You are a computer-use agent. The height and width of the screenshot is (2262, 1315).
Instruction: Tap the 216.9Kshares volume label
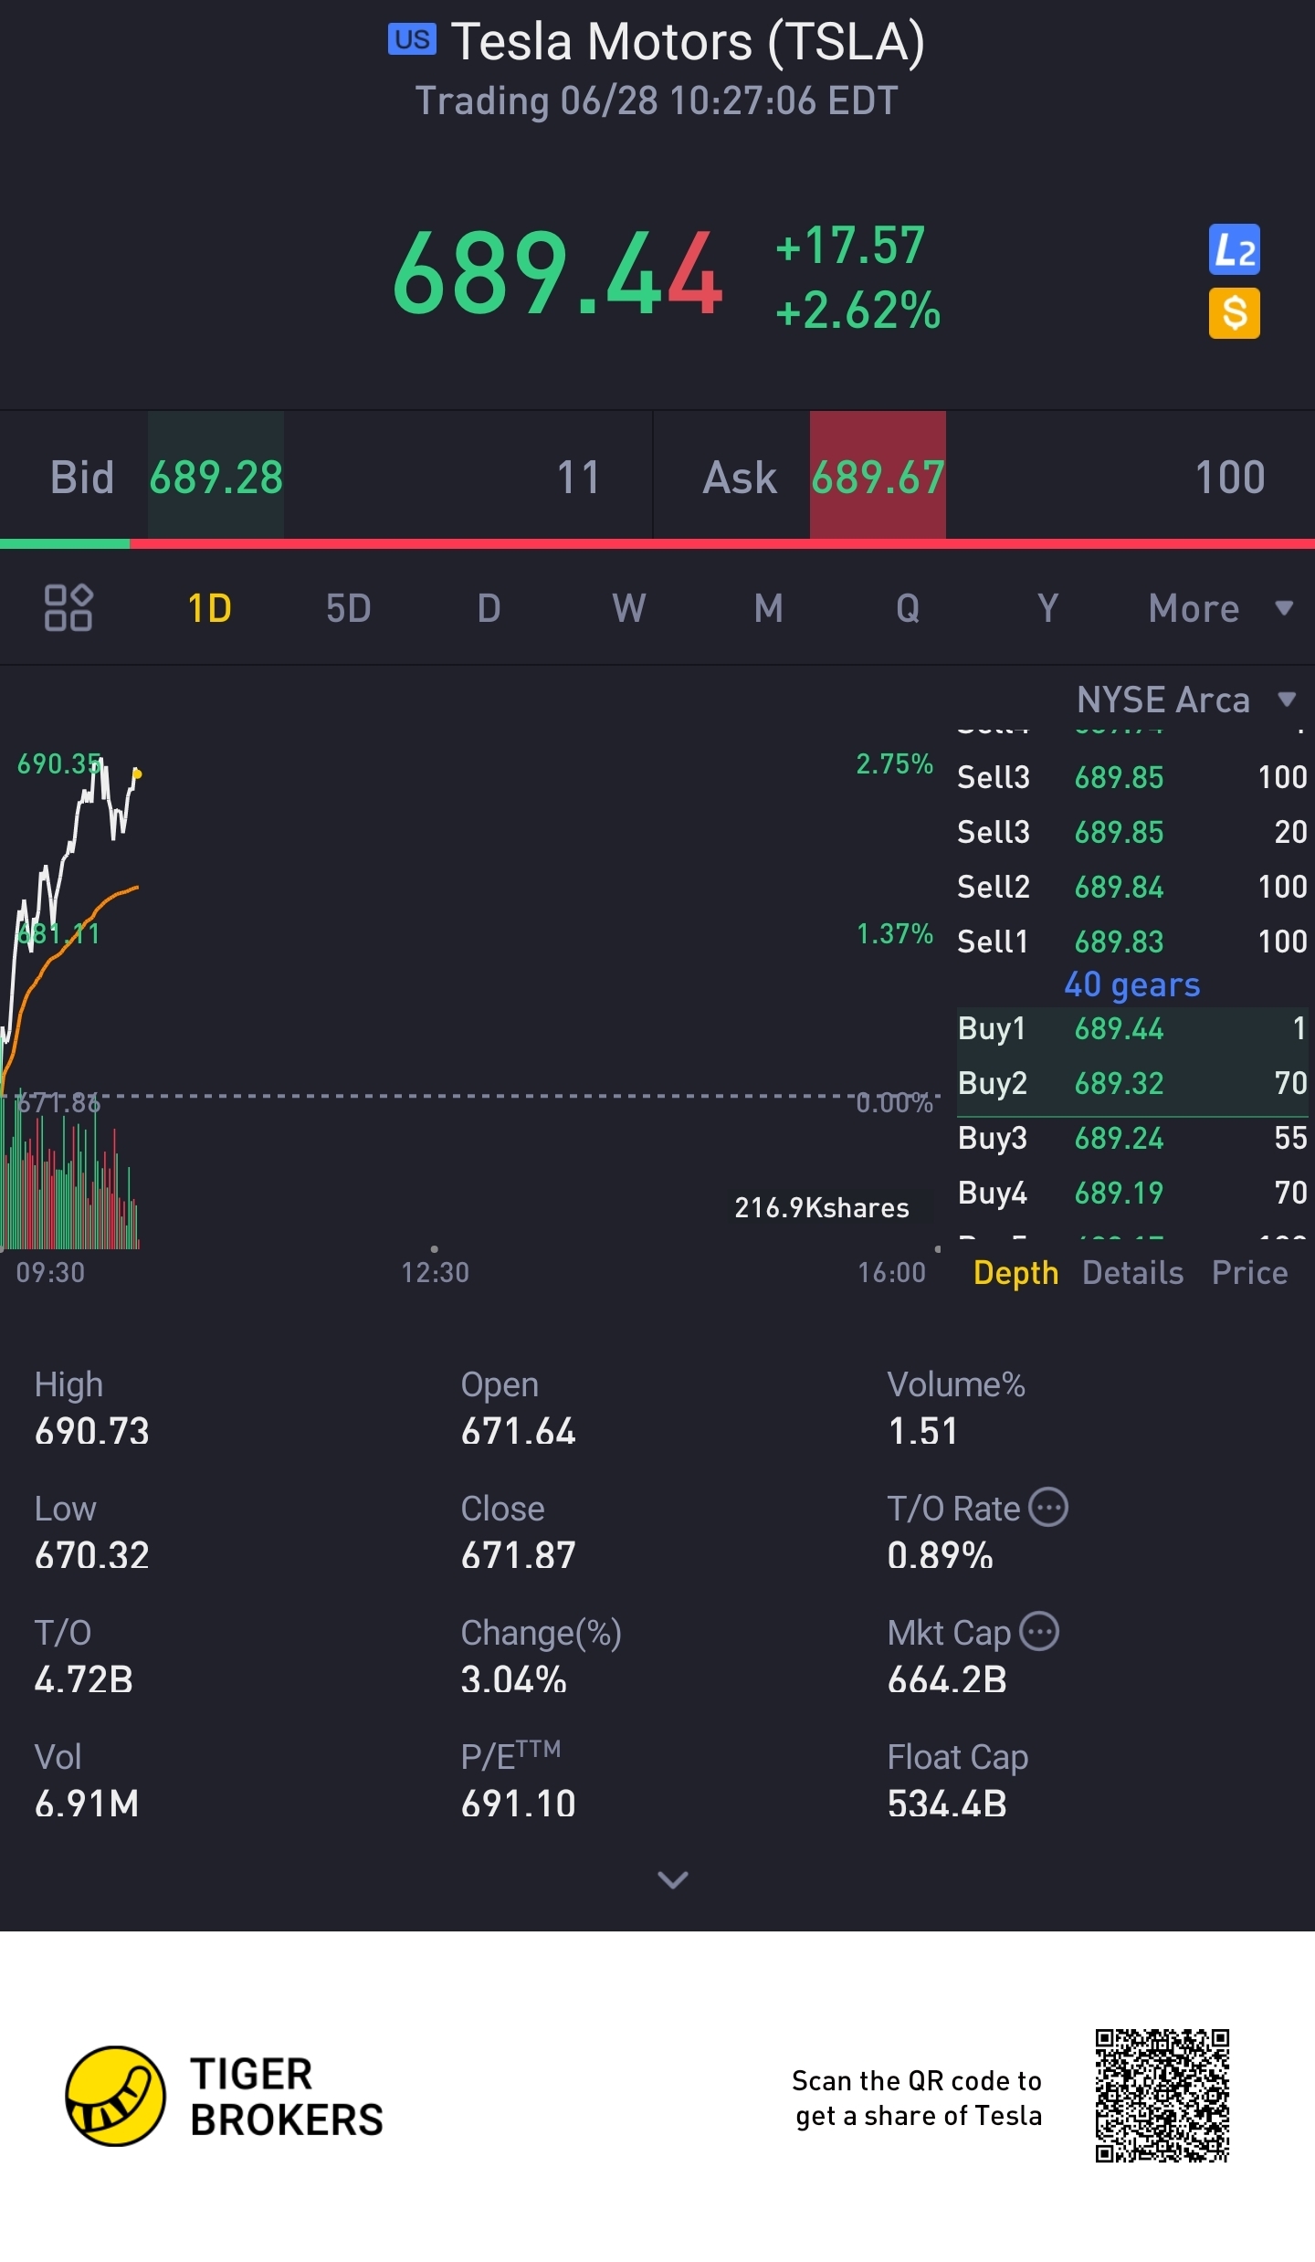[x=822, y=1207]
